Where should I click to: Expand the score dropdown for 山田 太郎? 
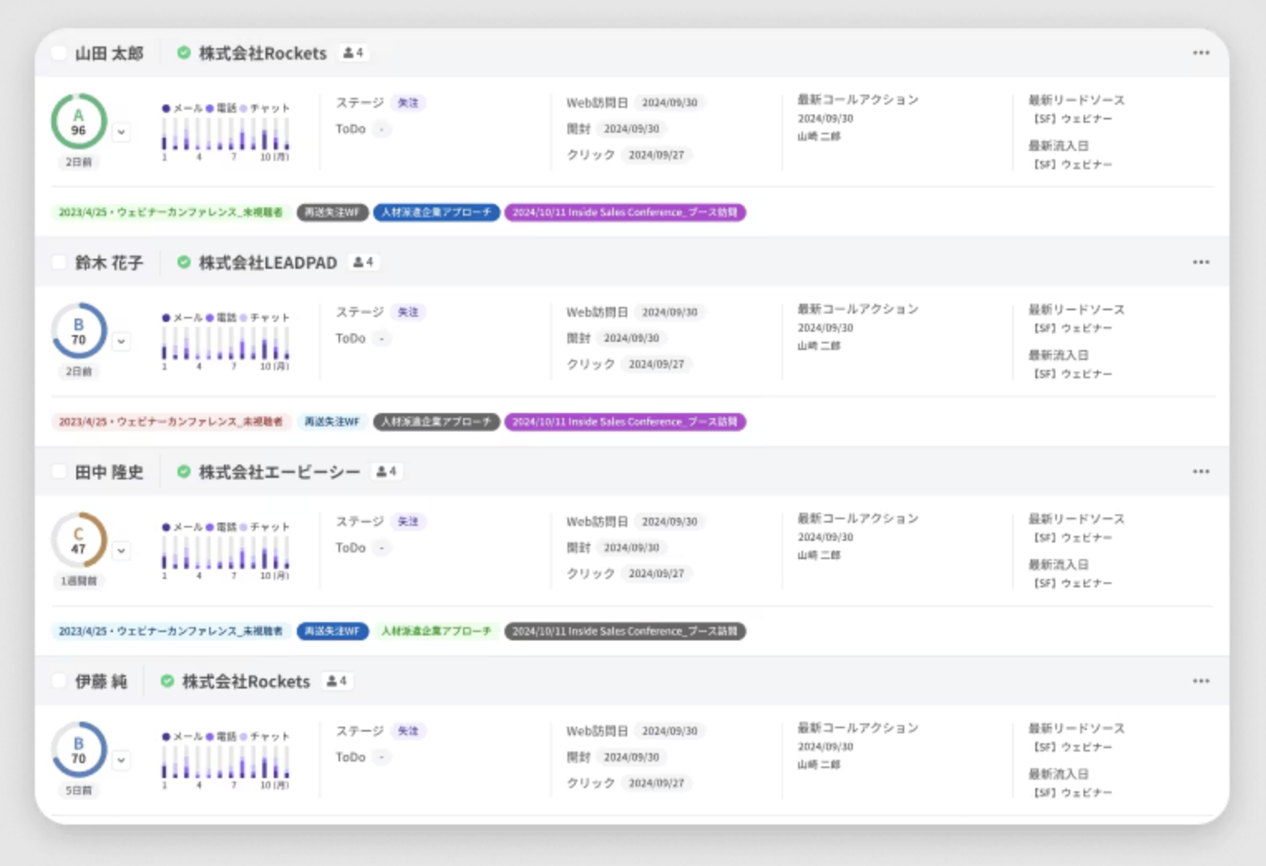point(122,132)
